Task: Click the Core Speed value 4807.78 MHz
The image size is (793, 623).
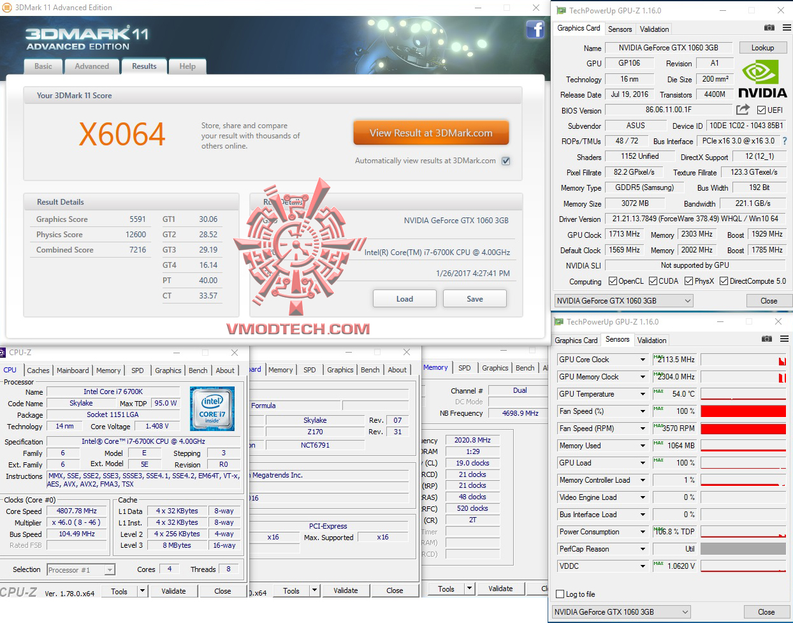Action: click(77, 511)
